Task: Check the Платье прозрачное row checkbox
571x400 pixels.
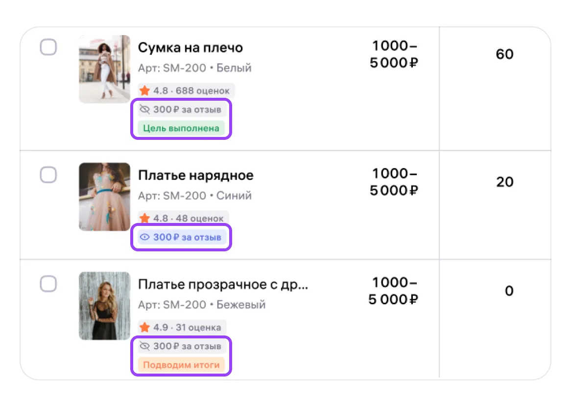Action: pos(48,284)
